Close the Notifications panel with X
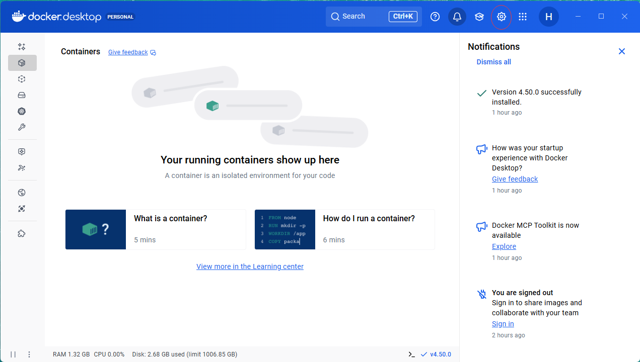Viewport: 640px width, 362px height. coord(622,51)
